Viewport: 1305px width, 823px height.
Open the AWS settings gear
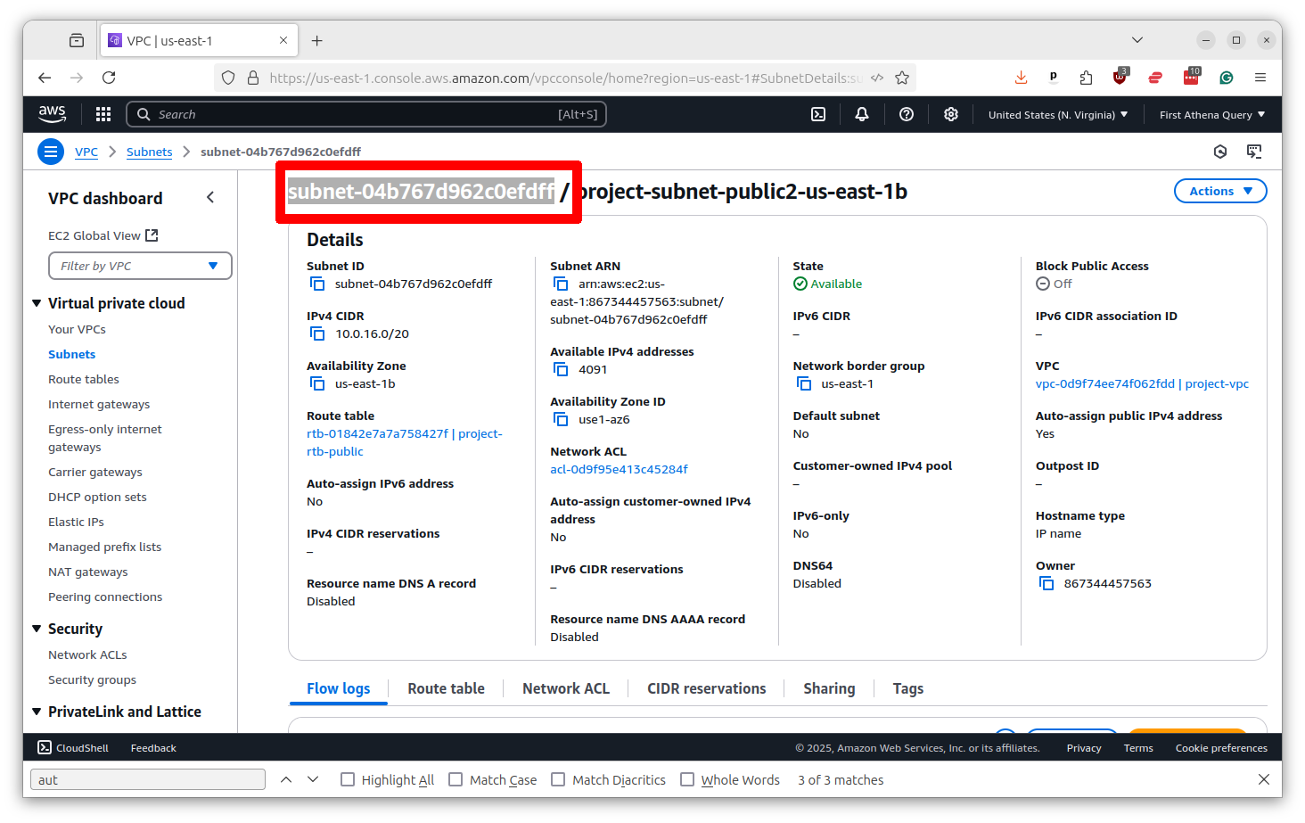click(x=950, y=114)
